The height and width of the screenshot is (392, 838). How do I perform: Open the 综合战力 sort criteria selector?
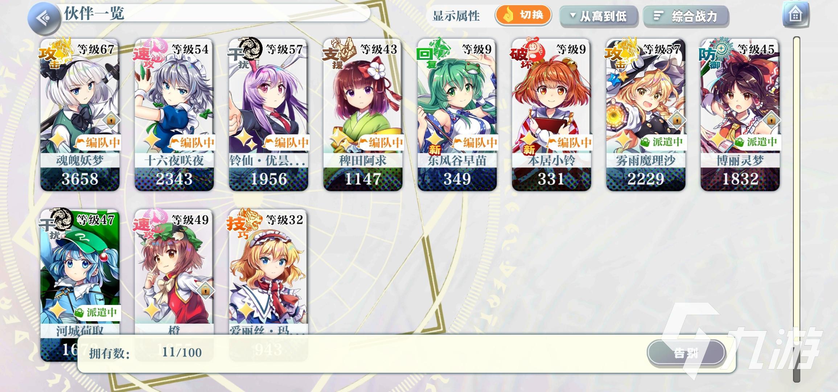tap(686, 16)
